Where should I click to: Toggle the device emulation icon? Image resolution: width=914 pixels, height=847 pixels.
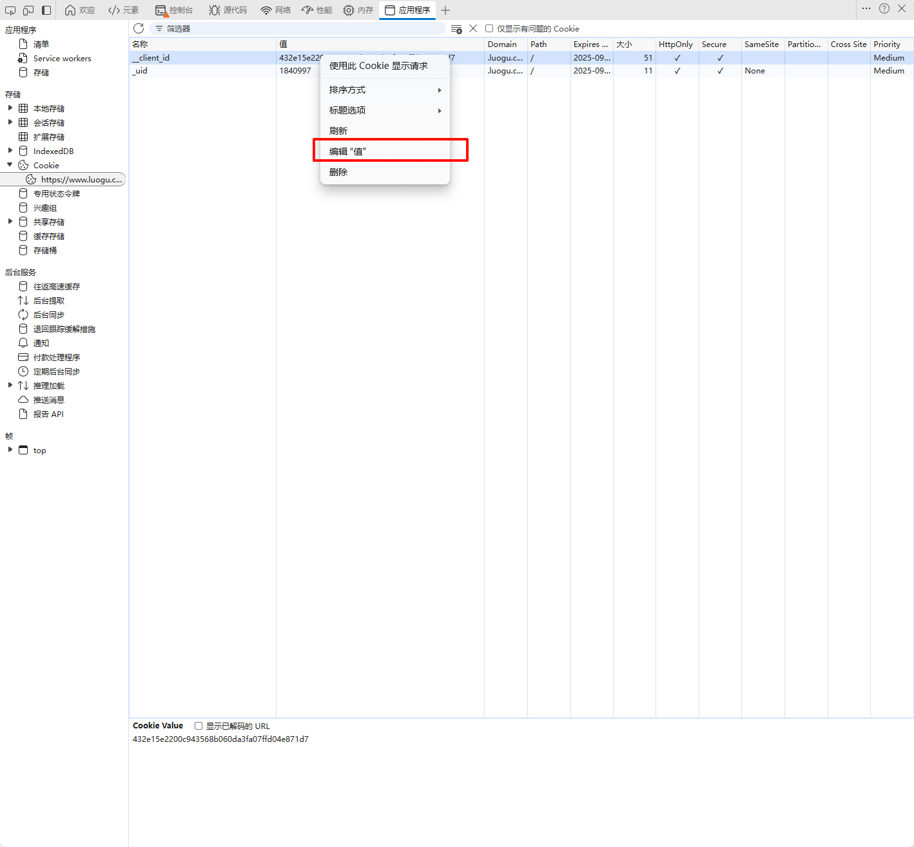coord(28,10)
